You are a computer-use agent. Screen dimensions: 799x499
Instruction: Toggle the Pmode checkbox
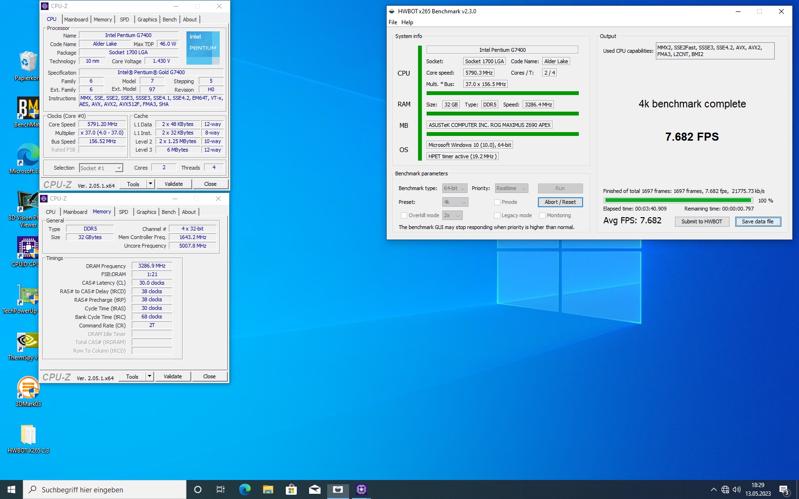[497, 202]
